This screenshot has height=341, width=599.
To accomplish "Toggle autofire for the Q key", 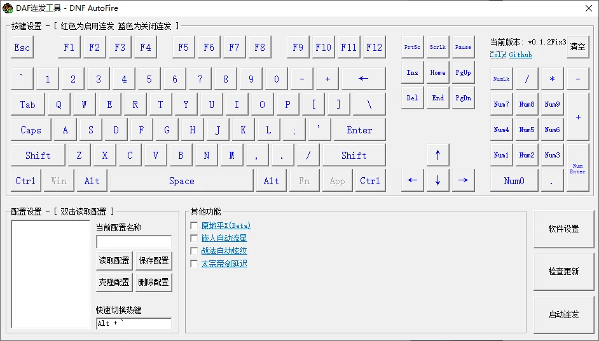I will [x=59, y=104].
